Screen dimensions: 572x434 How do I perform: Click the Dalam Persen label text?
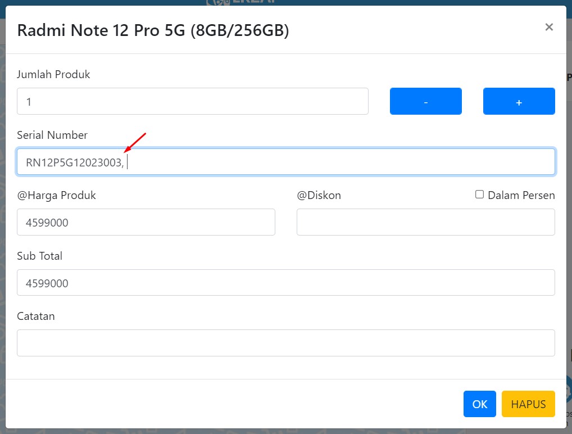pyautogui.click(x=521, y=195)
